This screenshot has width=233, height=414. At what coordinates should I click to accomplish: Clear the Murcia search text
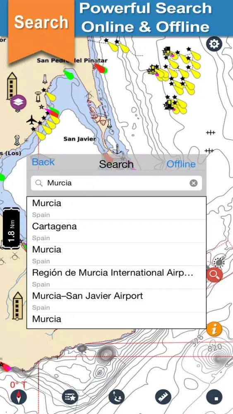(x=193, y=183)
